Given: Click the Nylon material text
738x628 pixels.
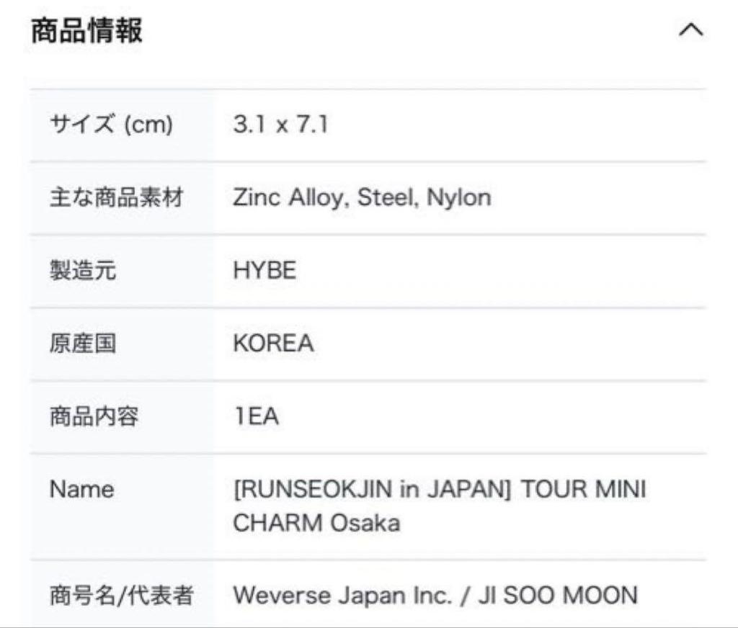Looking at the screenshot, I should [459, 197].
